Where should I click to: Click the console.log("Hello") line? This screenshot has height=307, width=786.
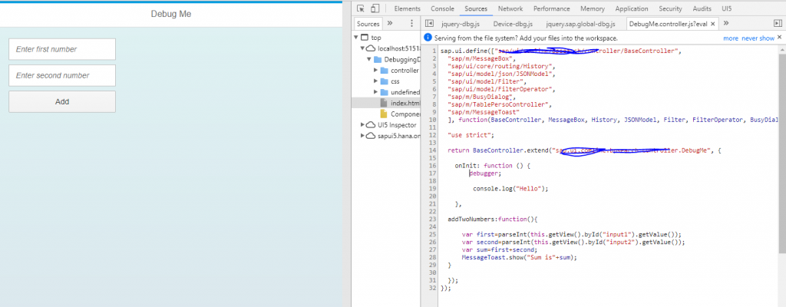pos(510,189)
